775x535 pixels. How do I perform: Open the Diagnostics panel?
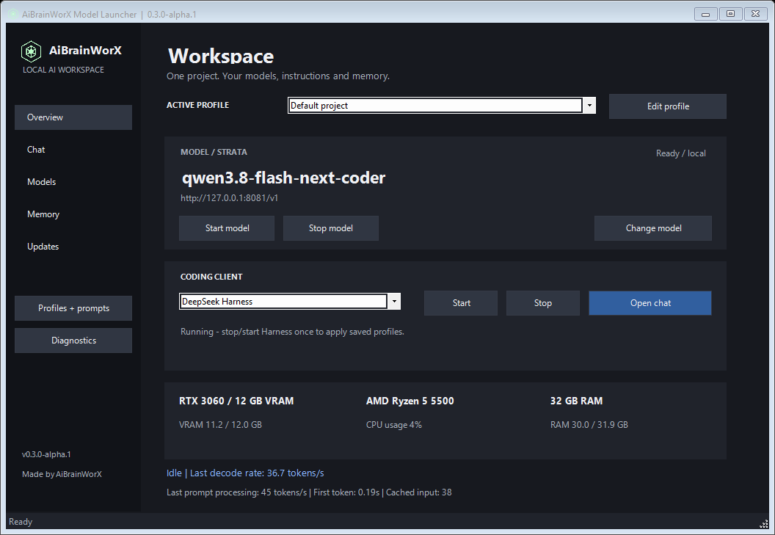click(x=73, y=341)
